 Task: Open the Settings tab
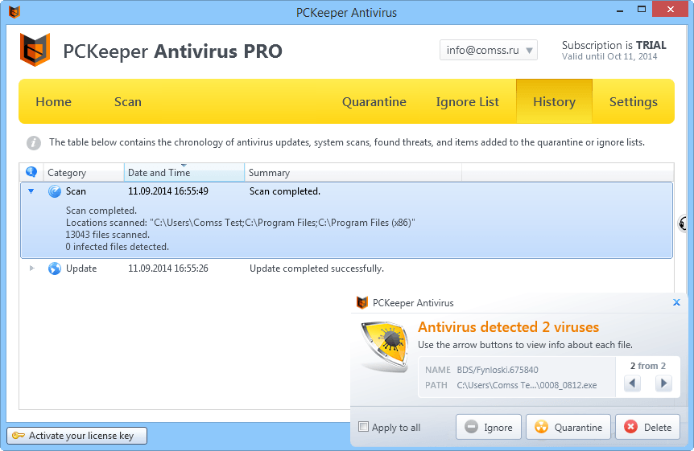[634, 101]
